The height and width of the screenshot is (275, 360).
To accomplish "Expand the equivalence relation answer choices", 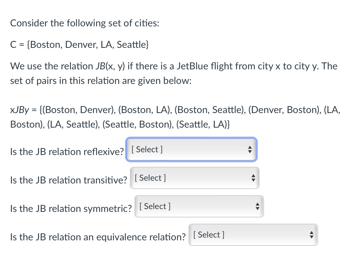I will [x=253, y=235].
